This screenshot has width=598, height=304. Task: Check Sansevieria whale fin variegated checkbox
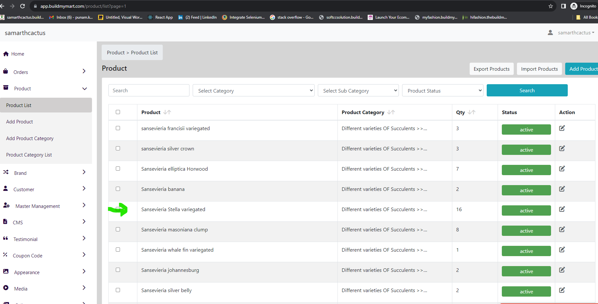pos(118,250)
